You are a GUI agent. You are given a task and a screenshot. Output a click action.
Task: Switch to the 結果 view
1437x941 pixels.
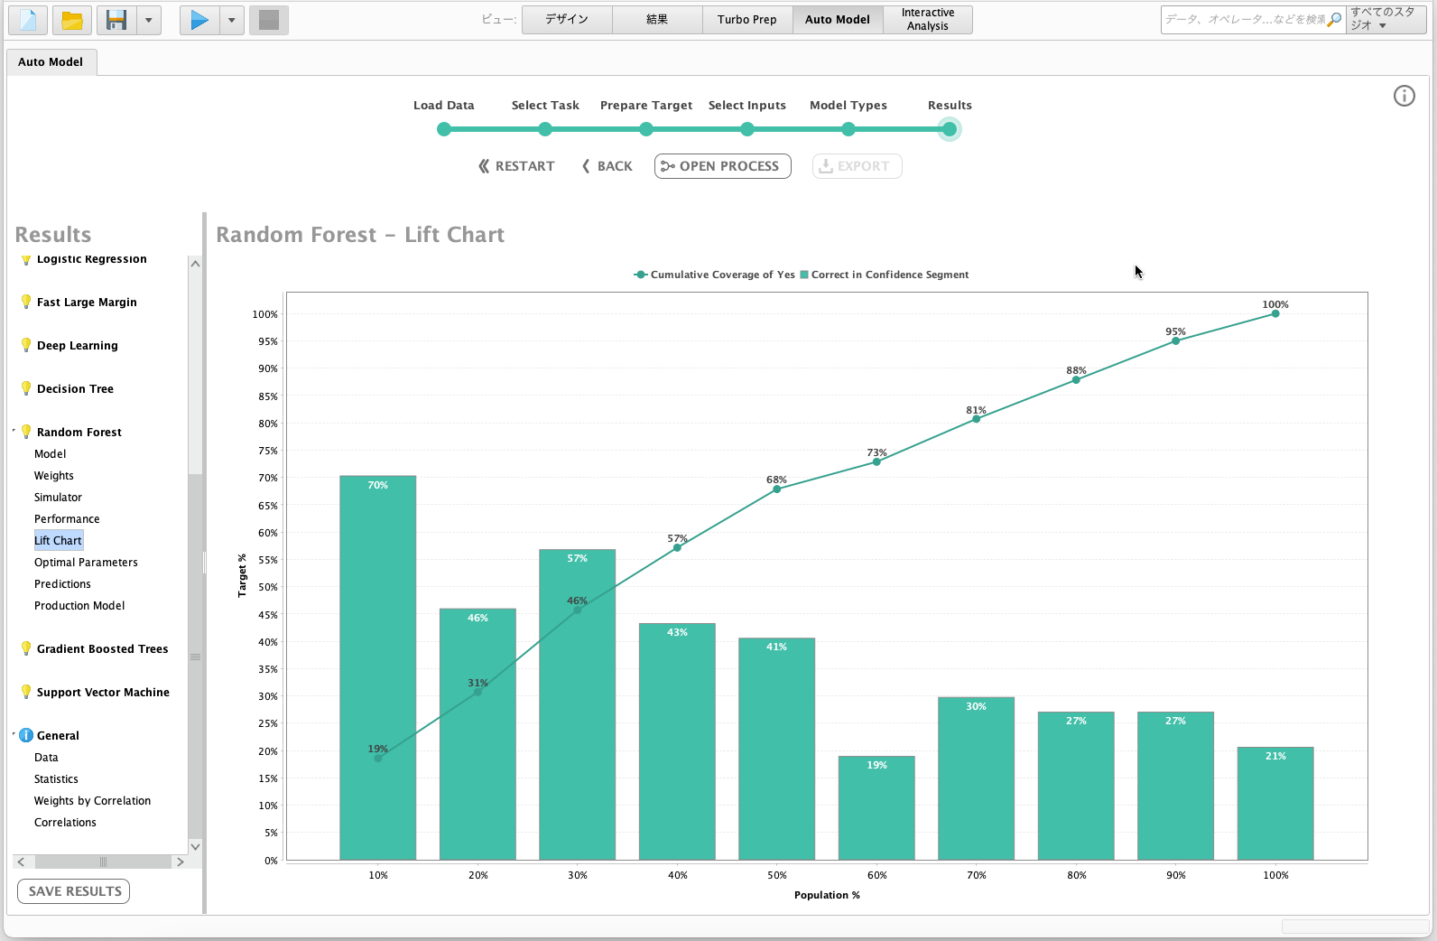click(657, 19)
